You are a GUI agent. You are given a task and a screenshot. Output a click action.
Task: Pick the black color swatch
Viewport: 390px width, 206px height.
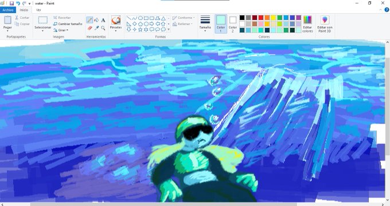pyautogui.click(x=242, y=18)
